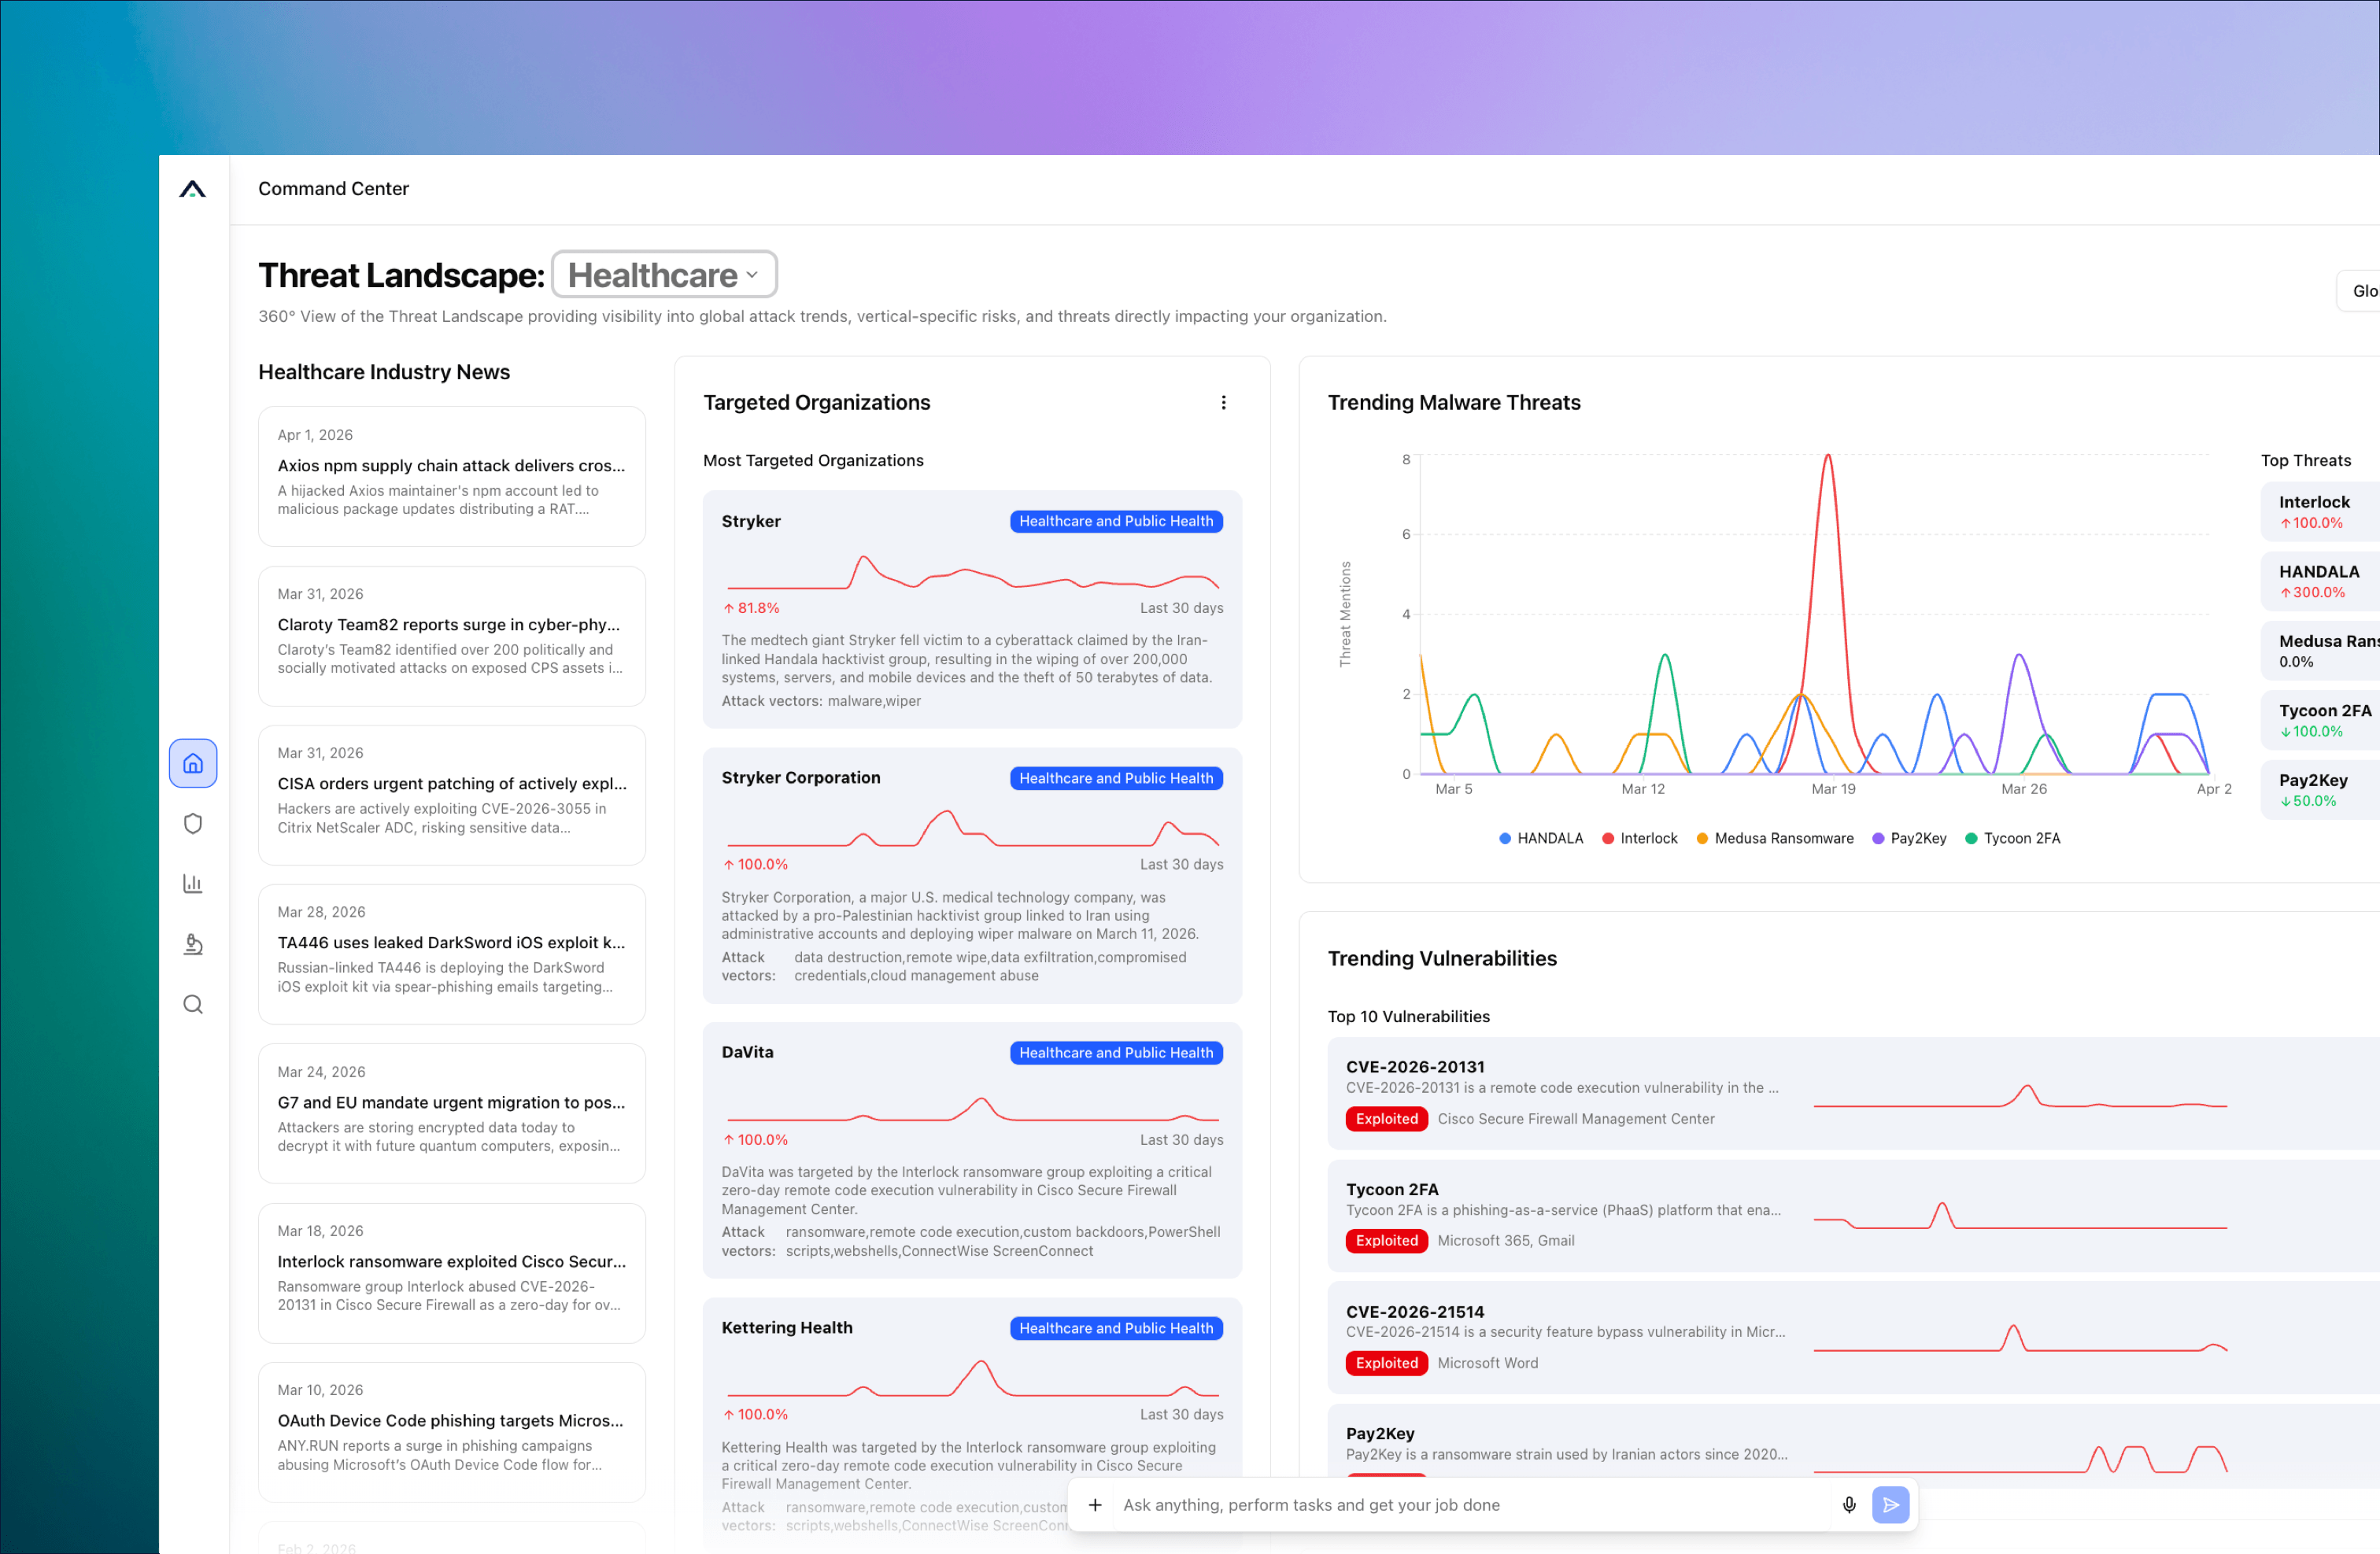Click the microscope research icon
The image size is (2380, 1554).
(193, 944)
